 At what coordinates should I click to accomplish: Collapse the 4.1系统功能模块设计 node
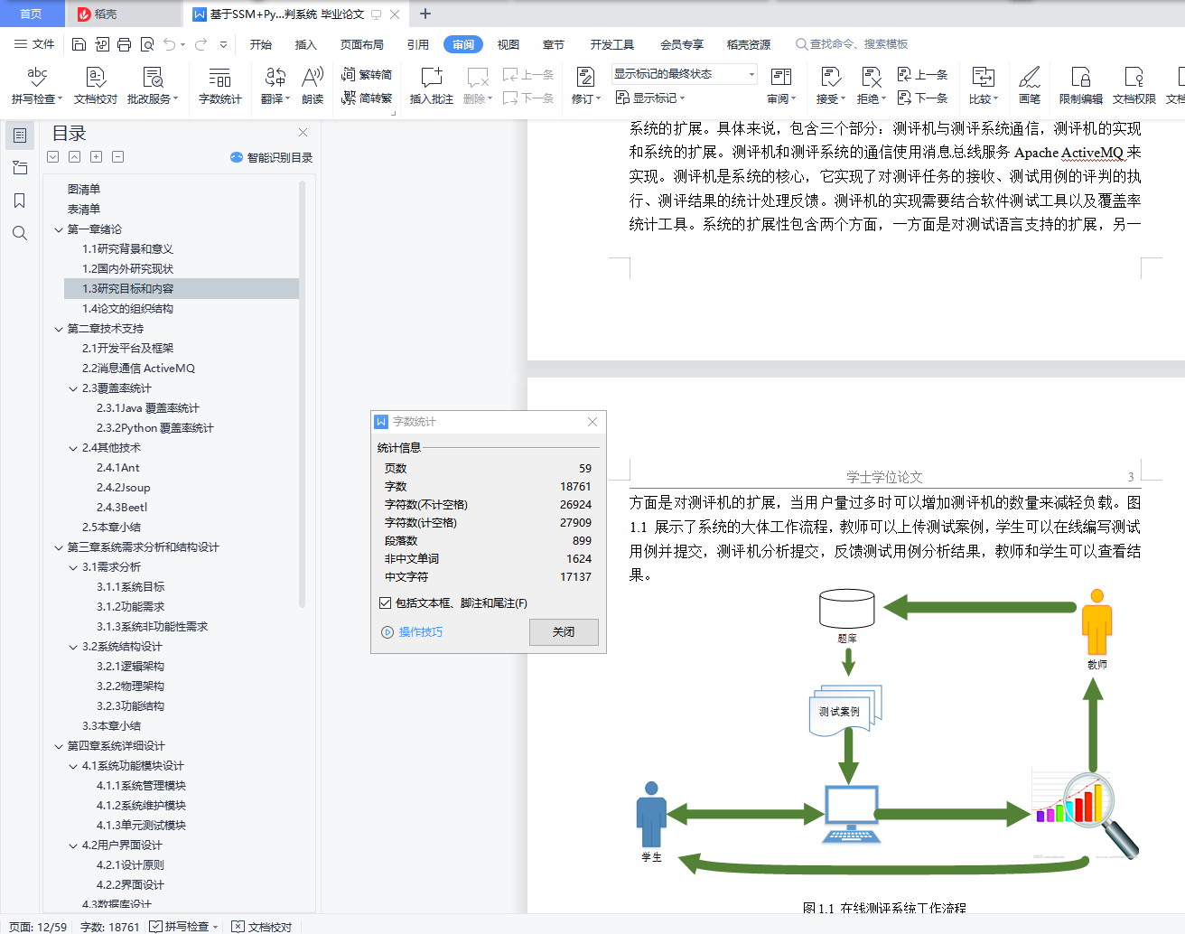click(x=73, y=766)
